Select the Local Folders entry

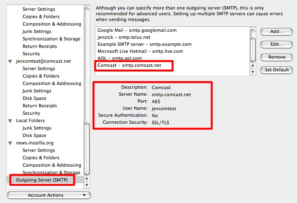[x=30, y=120]
